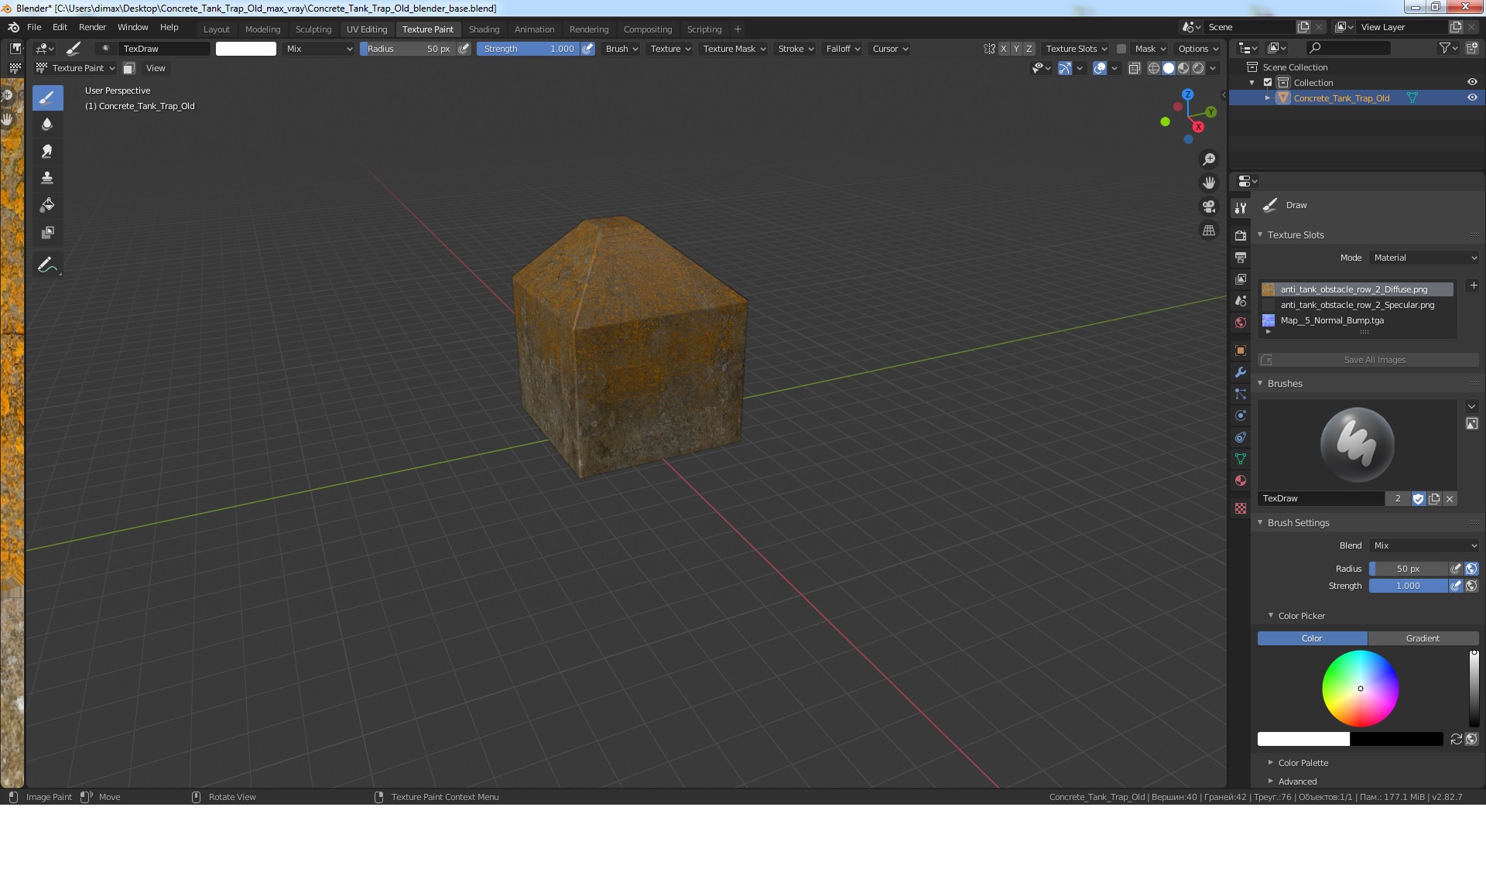The width and height of the screenshot is (1486, 896).
Task: Select the Color mode button
Action: (x=1312, y=638)
